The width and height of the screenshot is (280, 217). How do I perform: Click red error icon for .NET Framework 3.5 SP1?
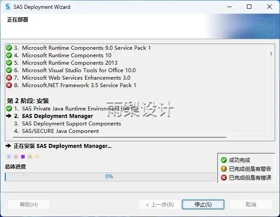tap(9, 85)
